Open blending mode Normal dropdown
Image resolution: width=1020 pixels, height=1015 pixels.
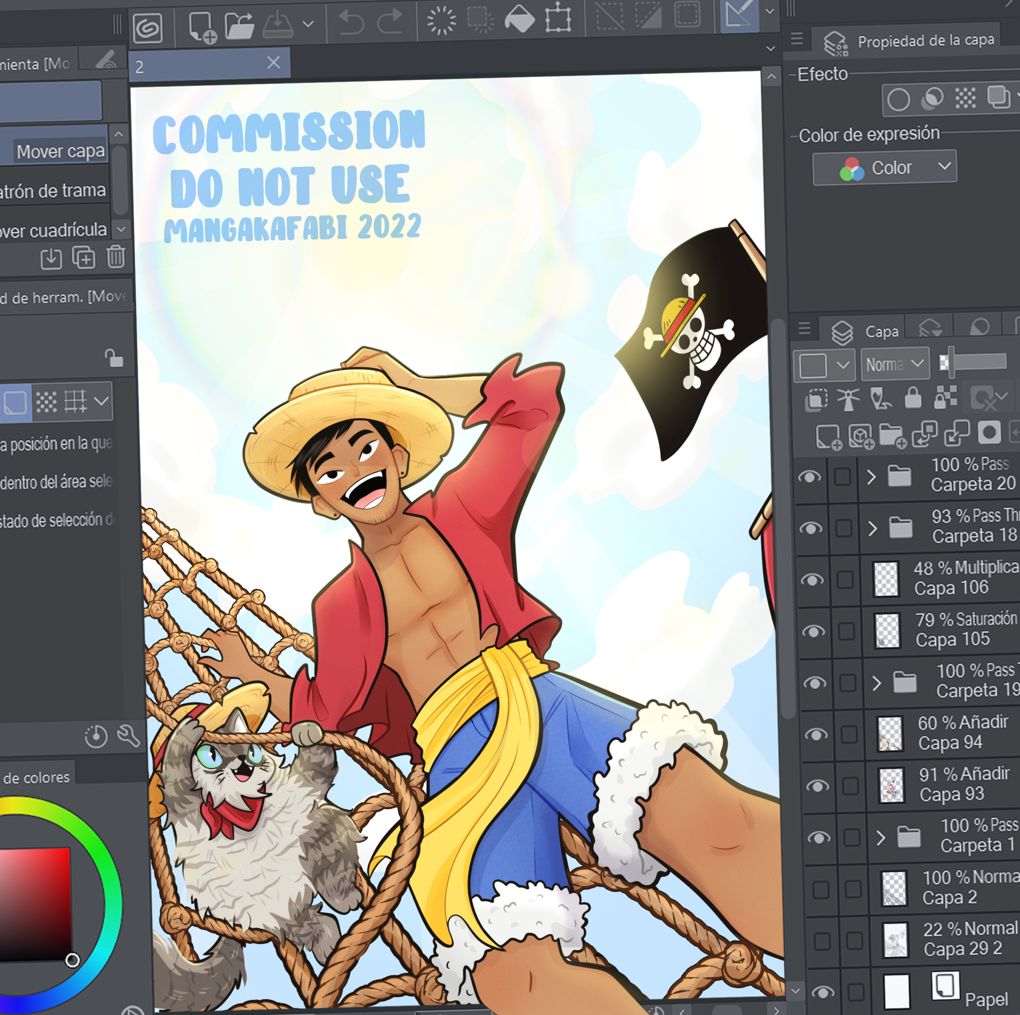click(x=896, y=364)
